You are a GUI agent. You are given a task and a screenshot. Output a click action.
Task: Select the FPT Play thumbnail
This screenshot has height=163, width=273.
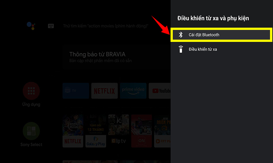tap(162, 131)
